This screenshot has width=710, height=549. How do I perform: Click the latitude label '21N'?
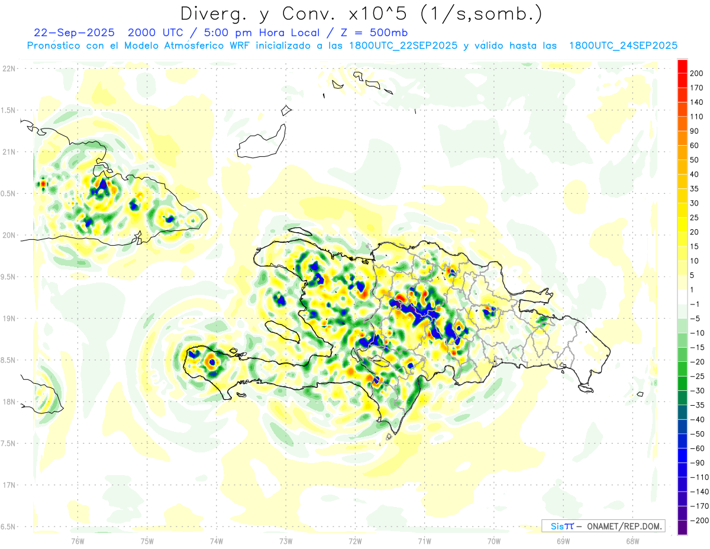8,152
